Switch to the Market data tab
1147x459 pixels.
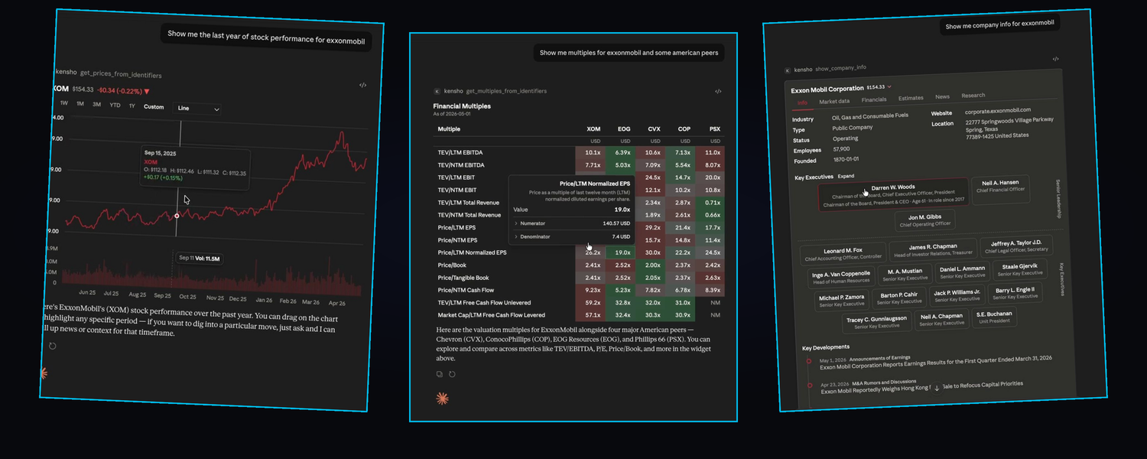click(x=834, y=101)
